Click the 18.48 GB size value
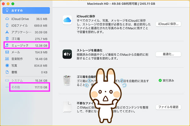 pos(41,59)
